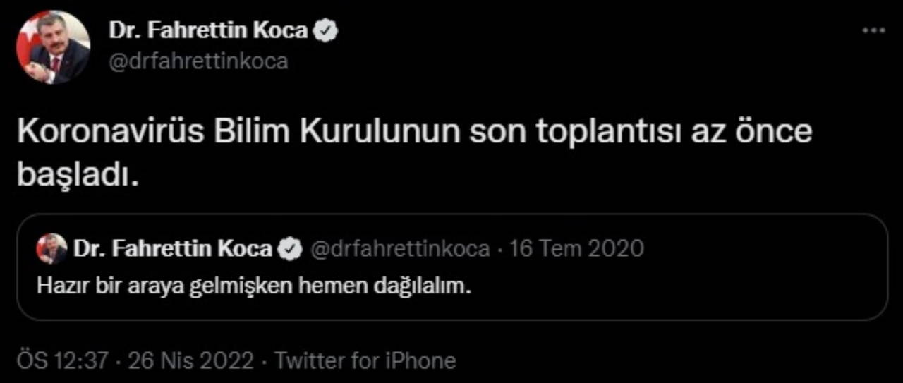Click the @drfahrettinkoca handle in the quoted tweet
The image size is (903, 383).
coord(400,249)
